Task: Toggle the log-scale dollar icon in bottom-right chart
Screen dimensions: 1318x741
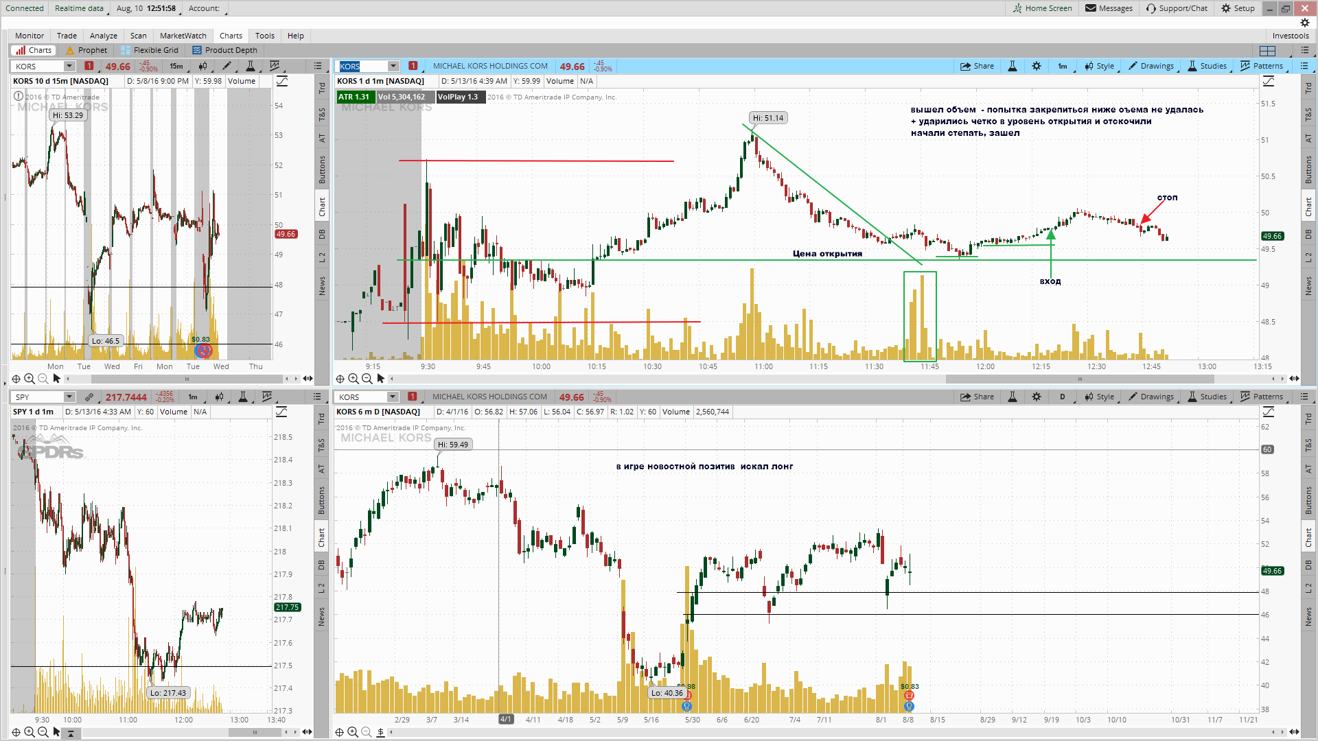Action: pos(380,732)
